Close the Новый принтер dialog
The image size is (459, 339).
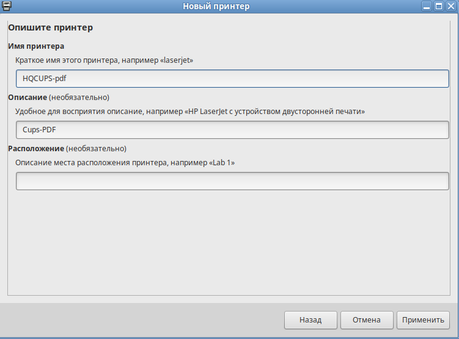coord(451,6)
